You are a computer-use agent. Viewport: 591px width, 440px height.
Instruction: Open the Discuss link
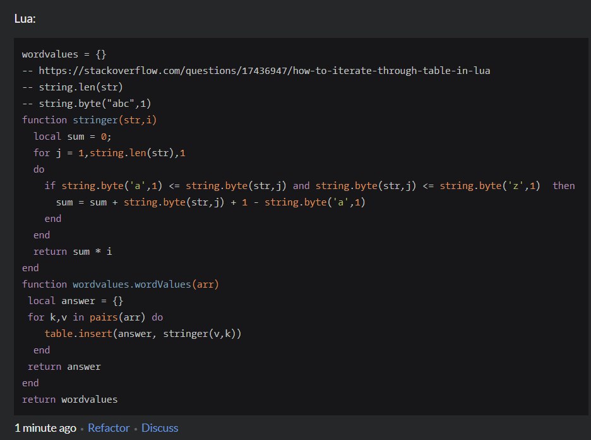160,428
